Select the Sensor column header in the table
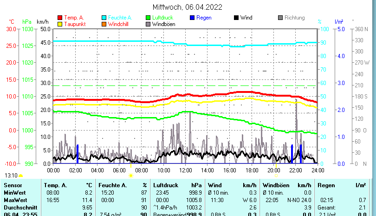376x216 pixels. [x=13, y=185]
